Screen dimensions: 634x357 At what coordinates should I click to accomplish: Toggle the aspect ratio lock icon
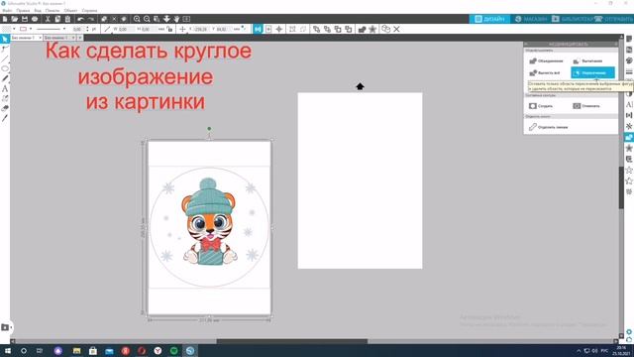pos(169,29)
